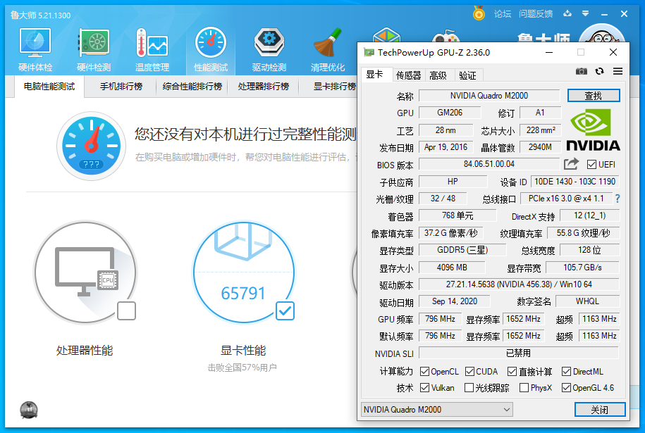Toggle OpenCL checkbox
645x433 pixels.
[x=424, y=371]
